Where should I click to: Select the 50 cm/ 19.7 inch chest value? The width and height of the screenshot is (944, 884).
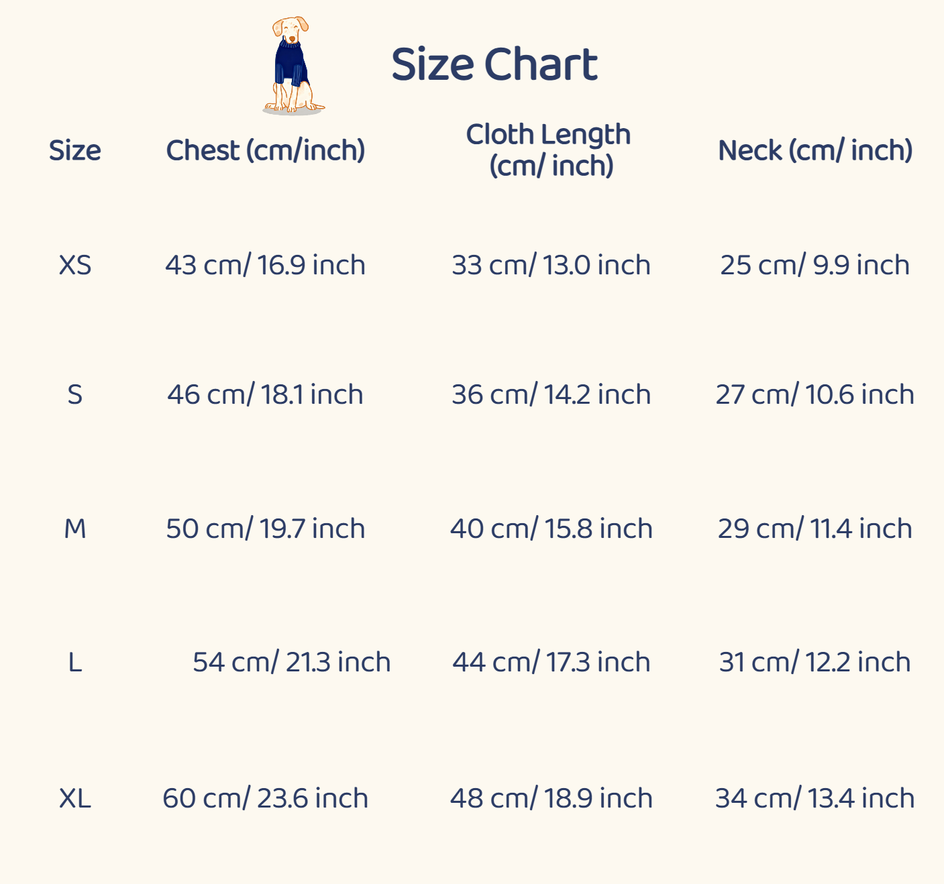pos(266,529)
